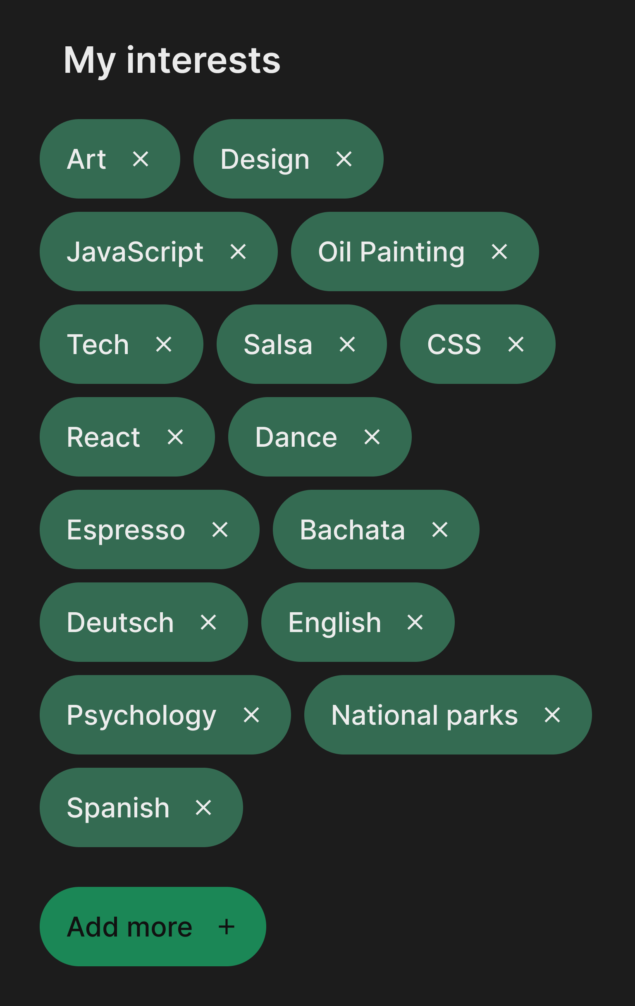635x1006 pixels.
Task: Click the plus icon beside Add more
Action: (x=227, y=927)
